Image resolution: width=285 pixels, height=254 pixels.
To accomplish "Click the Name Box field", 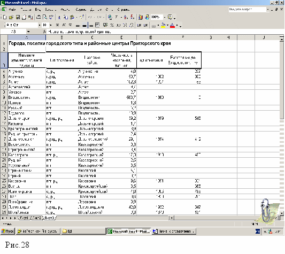I will 13,32.
